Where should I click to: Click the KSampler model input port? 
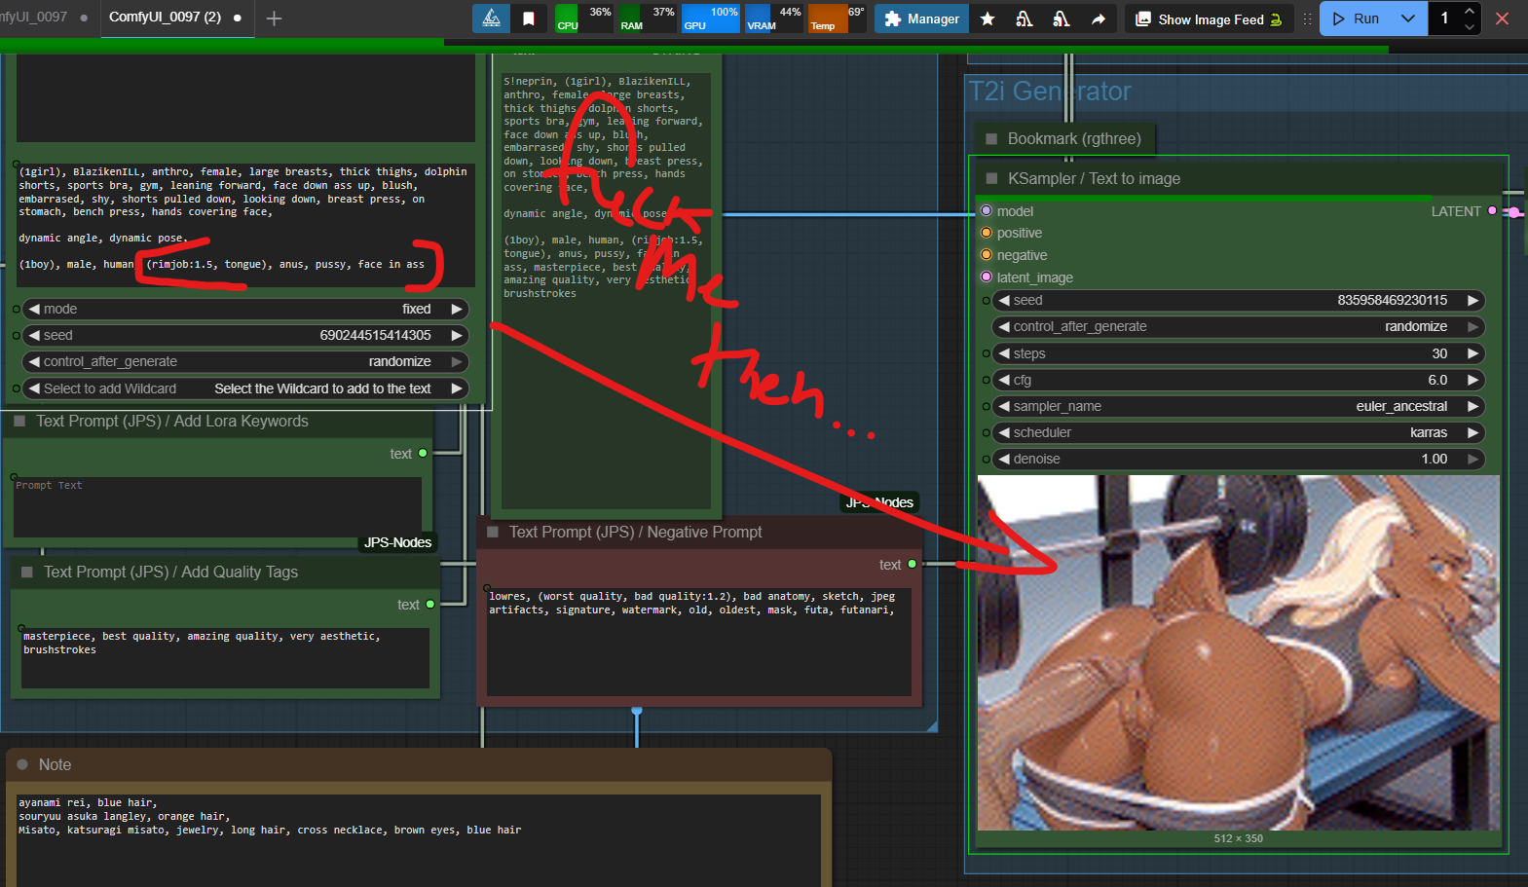click(x=987, y=210)
